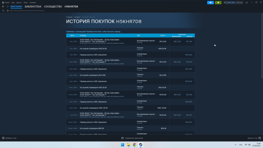Click the Добавить игру button
Viewport: 263px width, 148px height.
(x=9, y=138)
